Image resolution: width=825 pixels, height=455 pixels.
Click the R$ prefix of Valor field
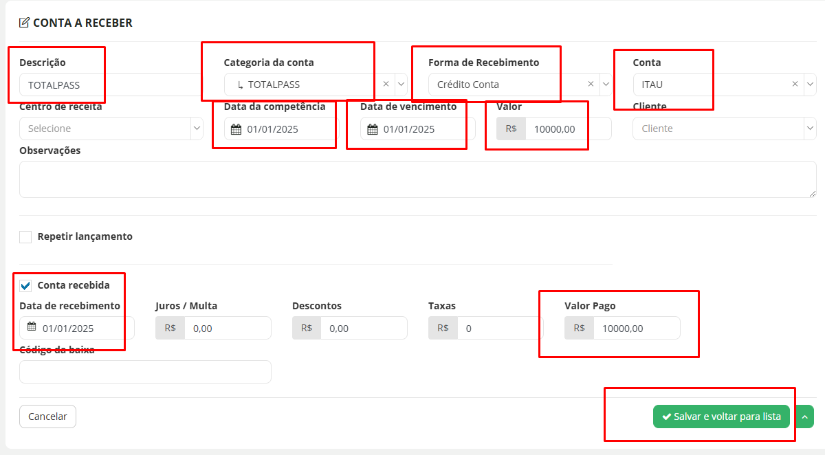coord(511,129)
